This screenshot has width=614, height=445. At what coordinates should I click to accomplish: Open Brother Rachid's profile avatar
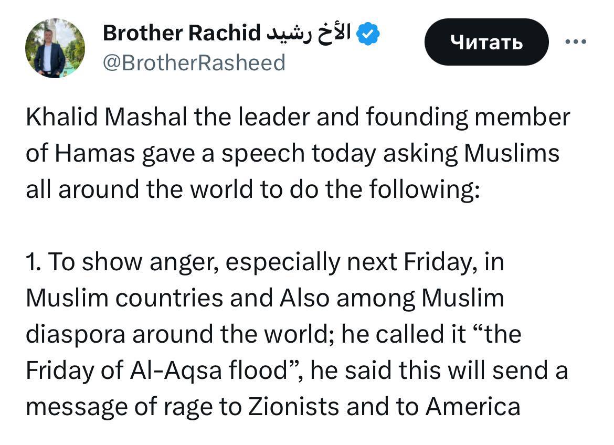click(55, 48)
